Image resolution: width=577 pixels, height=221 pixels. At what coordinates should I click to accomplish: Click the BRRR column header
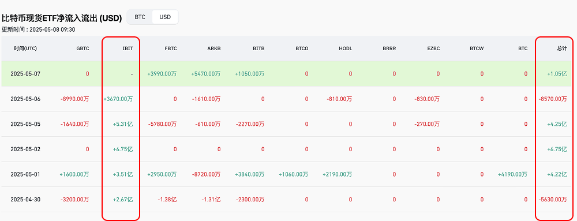tap(389, 48)
